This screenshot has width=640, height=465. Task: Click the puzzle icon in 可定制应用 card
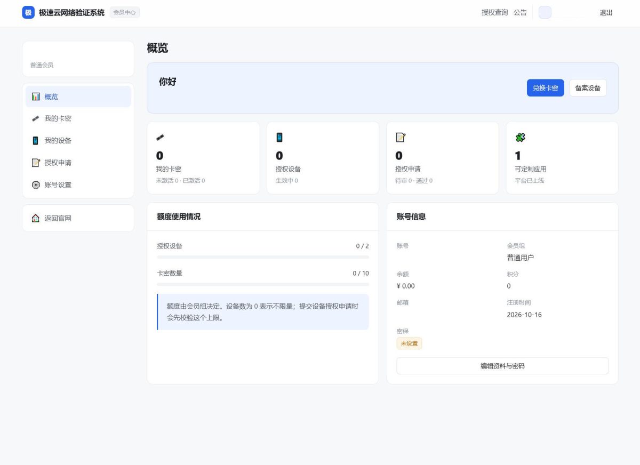pyautogui.click(x=520, y=138)
